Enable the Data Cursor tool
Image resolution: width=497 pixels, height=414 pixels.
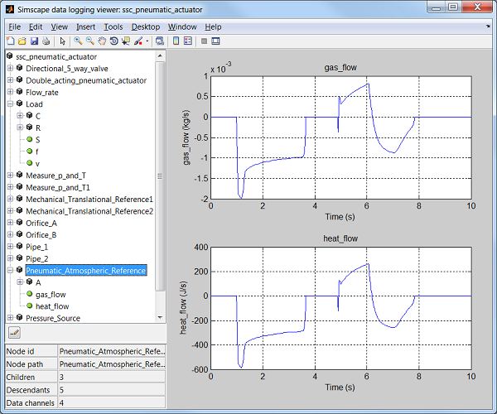click(x=125, y=41)
